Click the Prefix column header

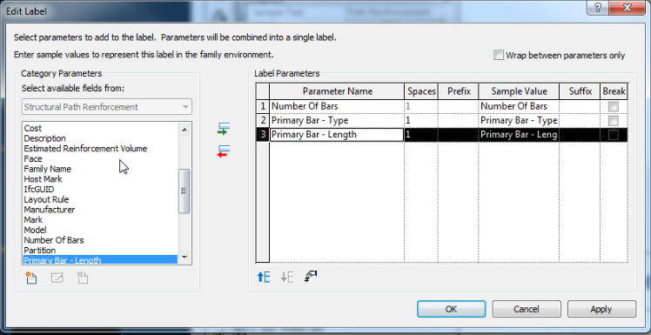point(458,91)
